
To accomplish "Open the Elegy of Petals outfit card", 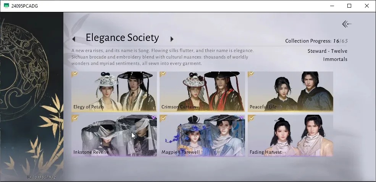I will pos(114,91).
